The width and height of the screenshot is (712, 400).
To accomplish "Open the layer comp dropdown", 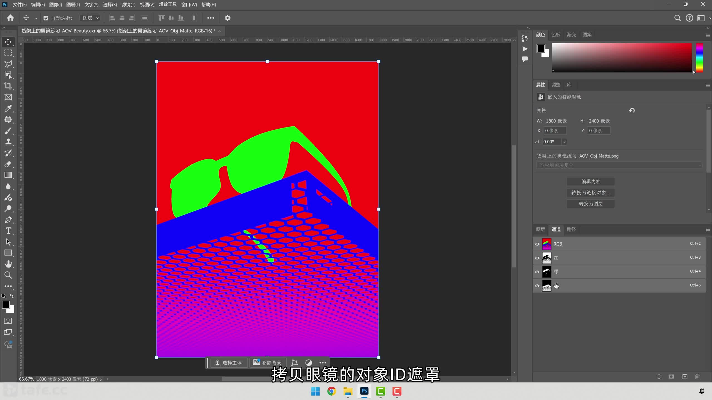I will click(619, 165).
